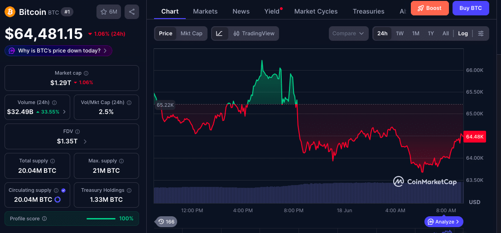
Task: Click the circulating supply ring progress icon
Action: (58, 200)
